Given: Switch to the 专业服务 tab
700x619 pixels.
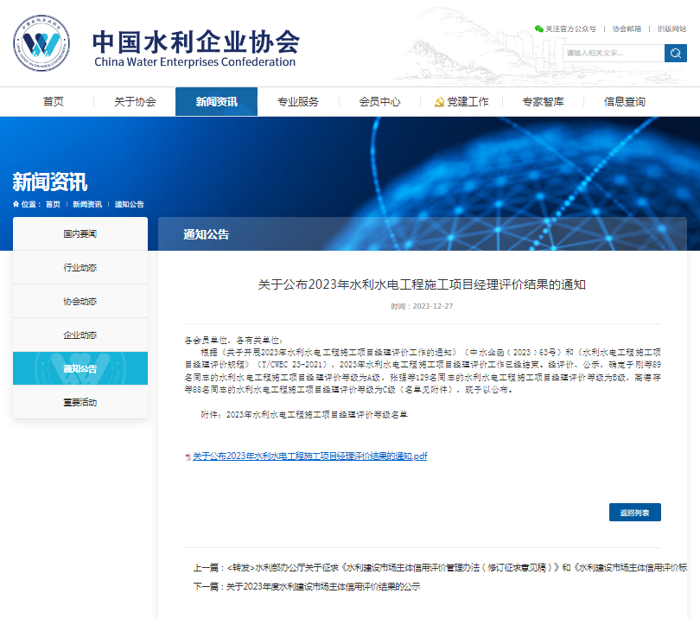Looking at the screenshot, I should click(296, 101).
